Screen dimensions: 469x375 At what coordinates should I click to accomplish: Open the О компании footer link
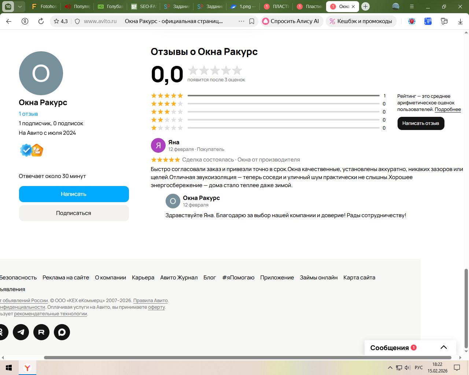(x=111, y=278)
